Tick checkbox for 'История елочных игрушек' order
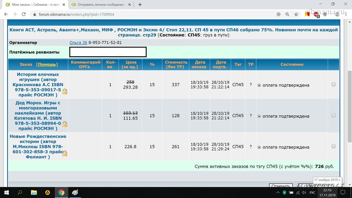This screenshot has height=198, width=352. coord(334,84)
